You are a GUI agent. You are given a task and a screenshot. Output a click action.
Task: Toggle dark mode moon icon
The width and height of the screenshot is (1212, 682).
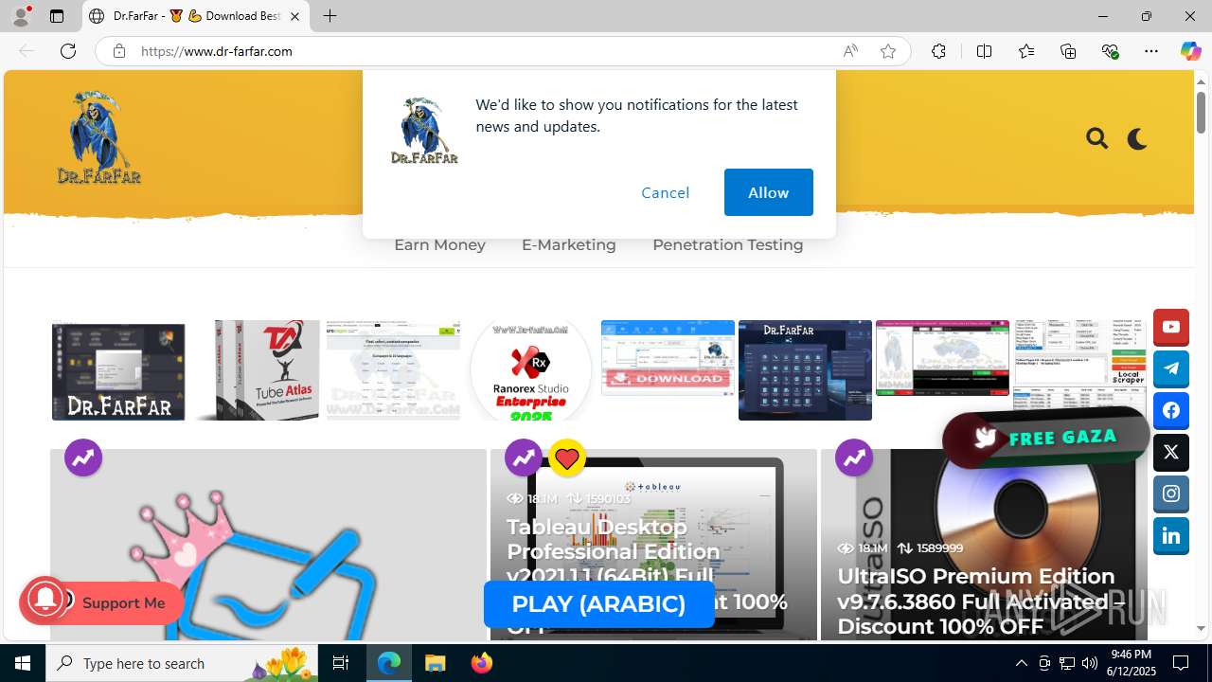[x=1137, y=139]
